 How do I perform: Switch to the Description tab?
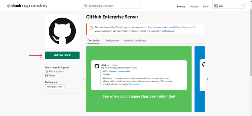tap(93, 40)
